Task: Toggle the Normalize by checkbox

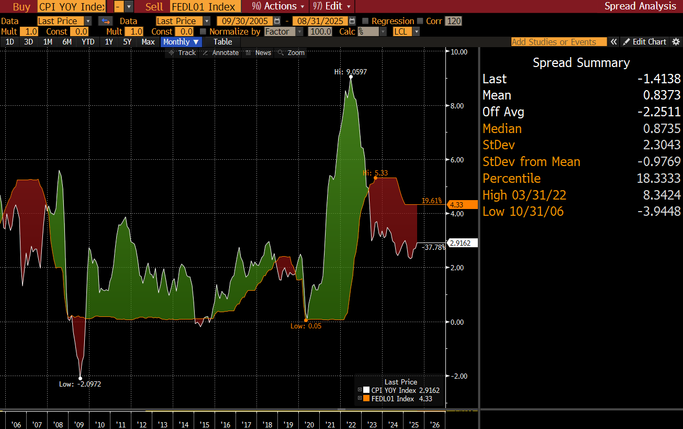Action: (203, 31)
